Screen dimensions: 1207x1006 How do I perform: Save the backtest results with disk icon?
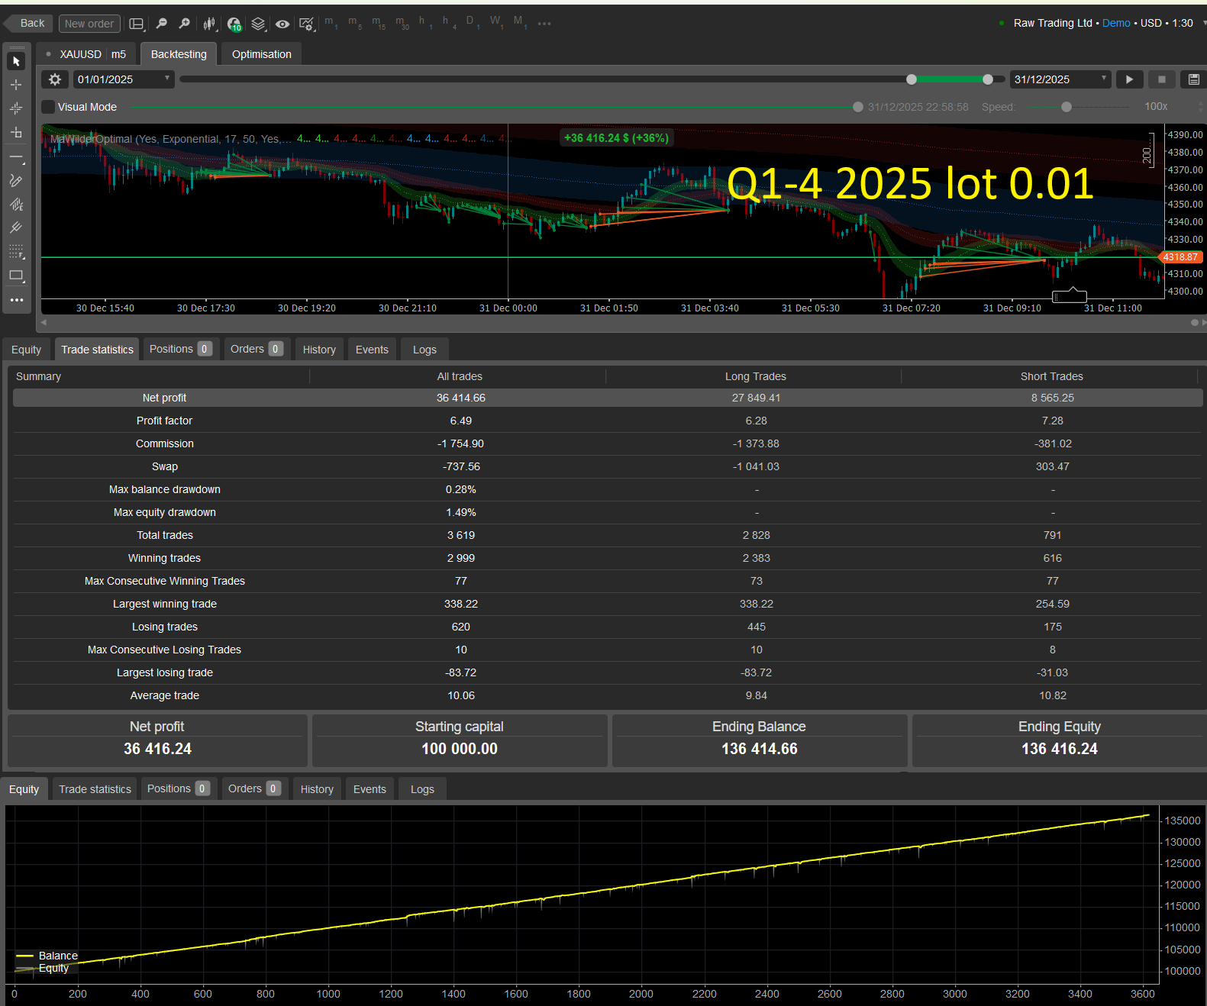tap(1194, 79)
